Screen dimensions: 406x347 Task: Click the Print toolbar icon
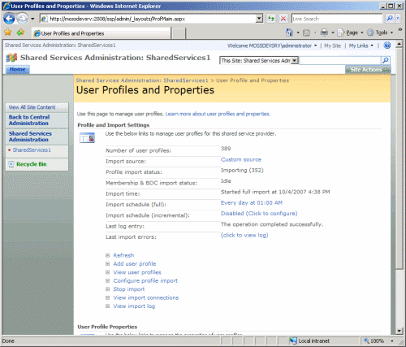pyautogui.click(x=324, y=33)
